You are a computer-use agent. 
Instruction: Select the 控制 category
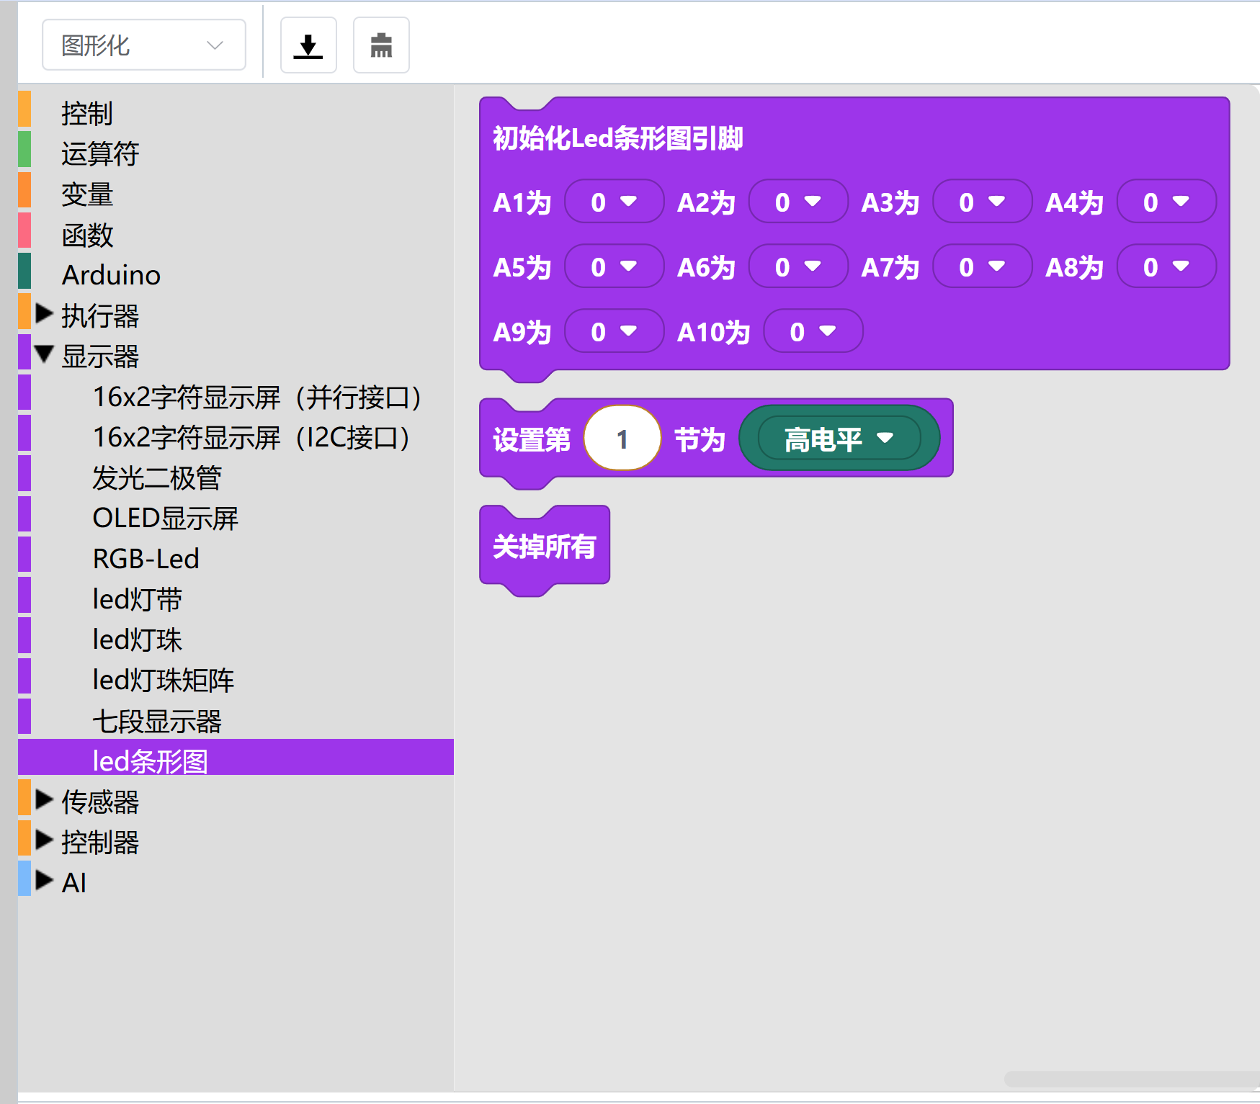87,114
